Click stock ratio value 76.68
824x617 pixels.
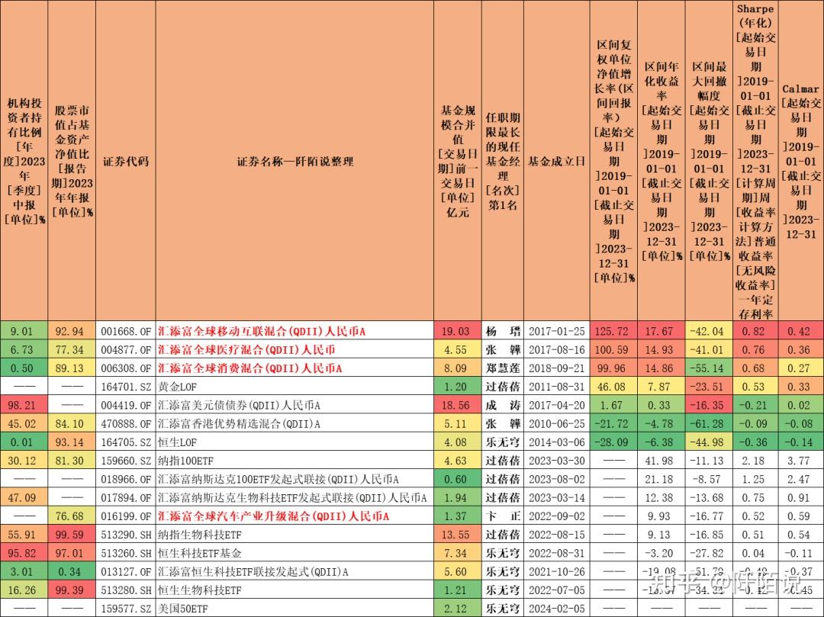(x=71, y=516)
